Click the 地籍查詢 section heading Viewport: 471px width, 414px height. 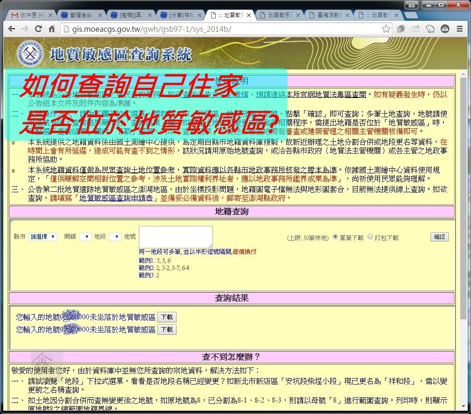pyautogui.click(x=232, y=212)
